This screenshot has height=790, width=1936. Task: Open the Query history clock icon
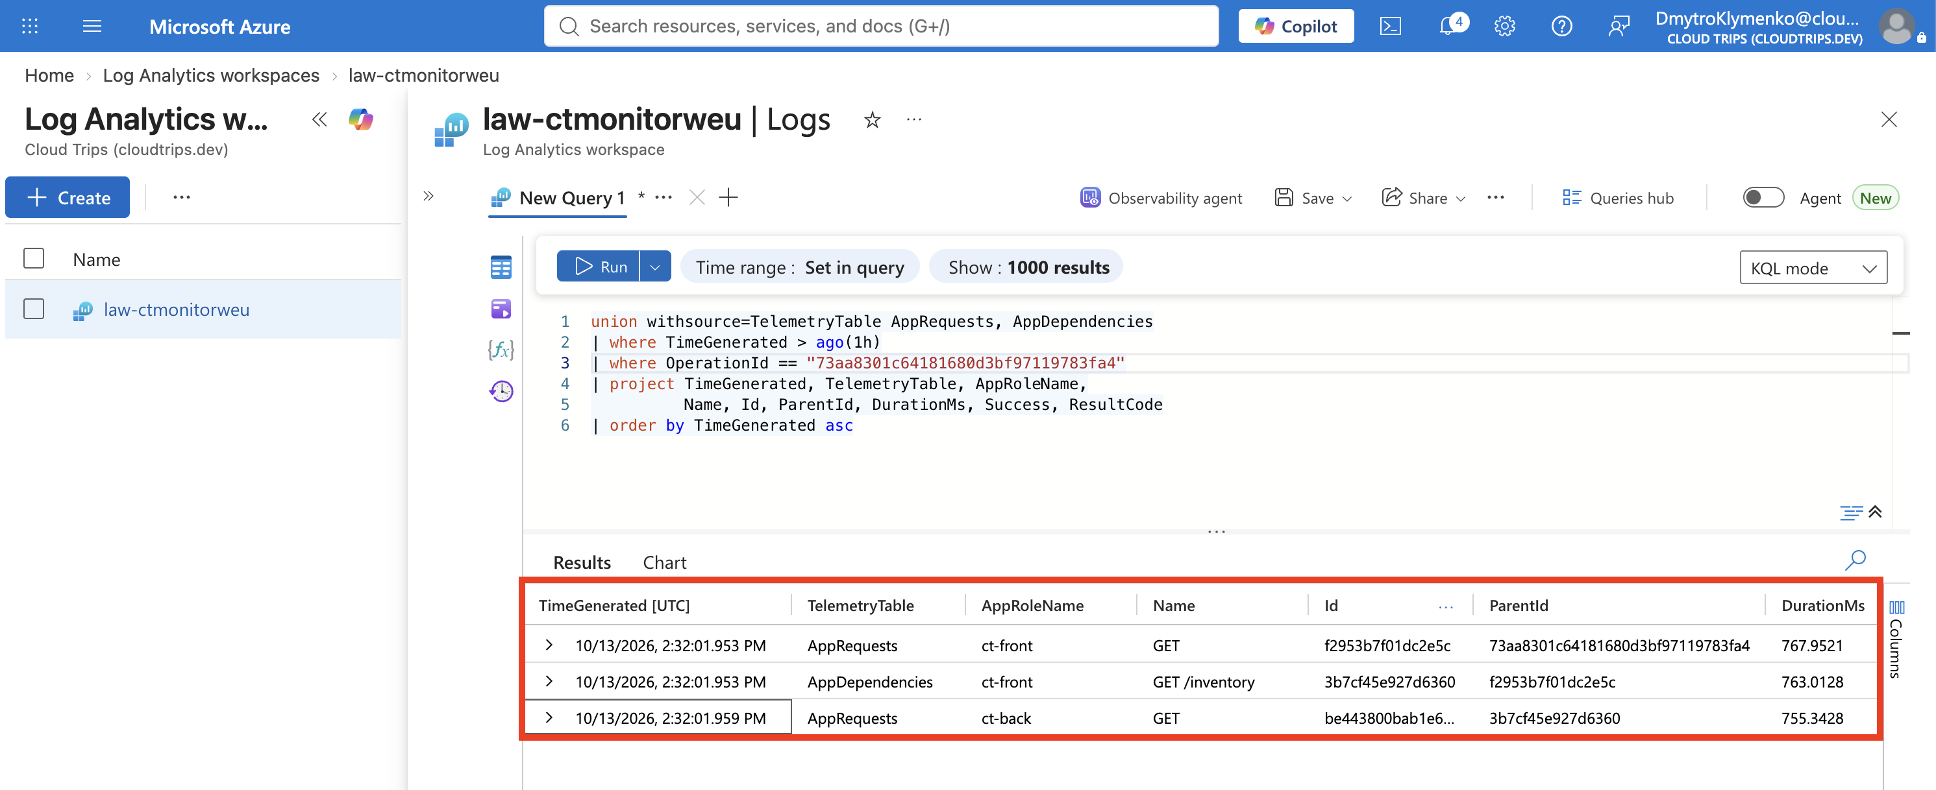[x=501, y=390]
